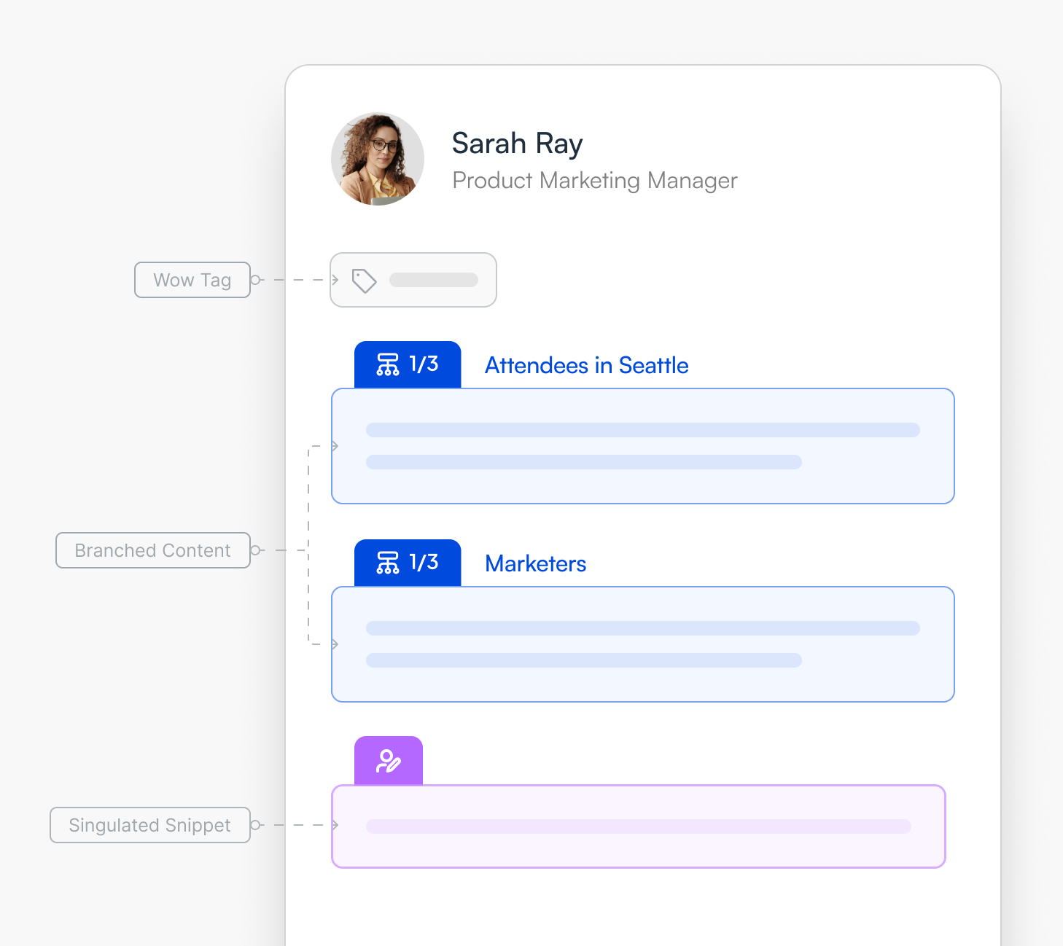Open the Attendees in Seattle link
The width and height of the screenshot is (1063, 946).
pos(586,365)
